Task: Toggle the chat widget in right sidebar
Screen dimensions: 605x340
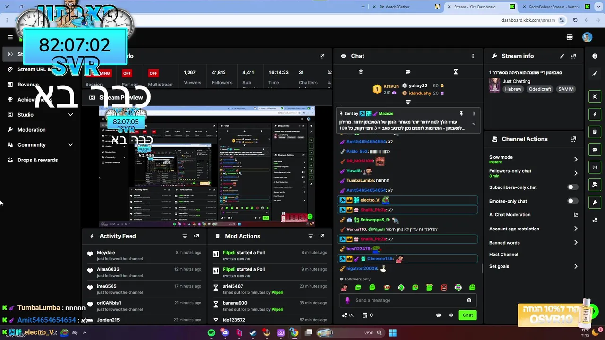Action: coord(595,149)
